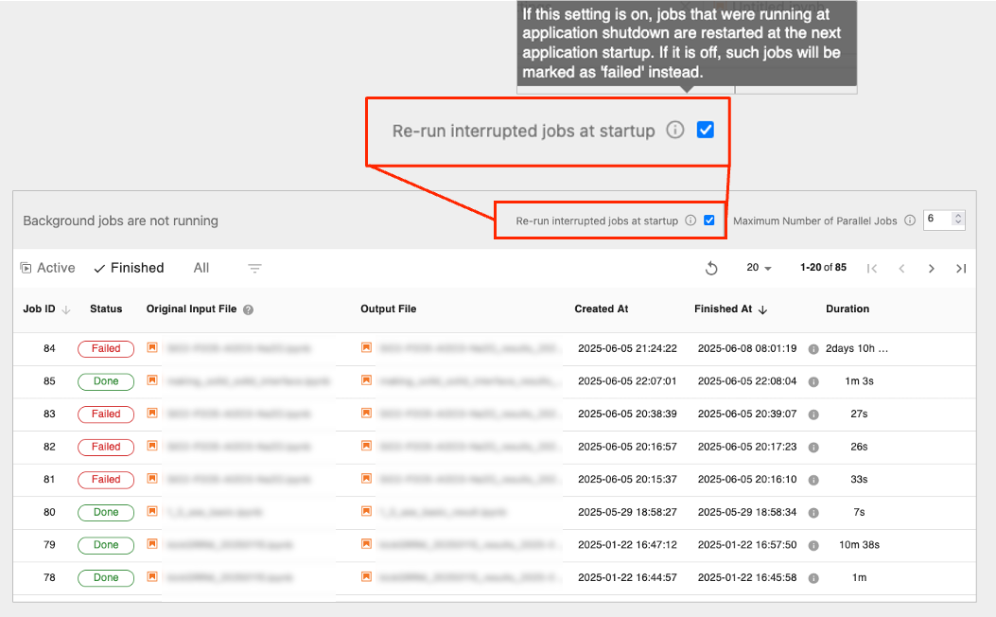Screen dimensions: 996x617
Task: Click info icon beside Maximum Number of Parallel Jobs
Action: click(x=910, y=220)
